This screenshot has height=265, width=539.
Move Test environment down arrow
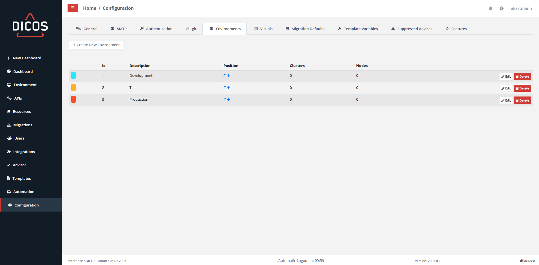pos(229,87)
